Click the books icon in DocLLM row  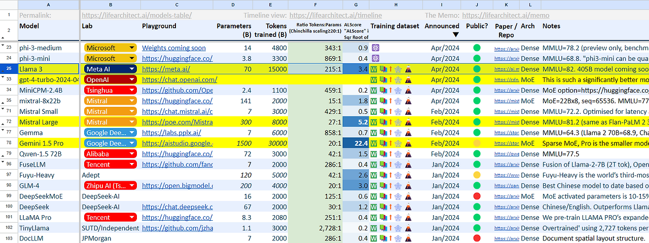coord(383,238)
